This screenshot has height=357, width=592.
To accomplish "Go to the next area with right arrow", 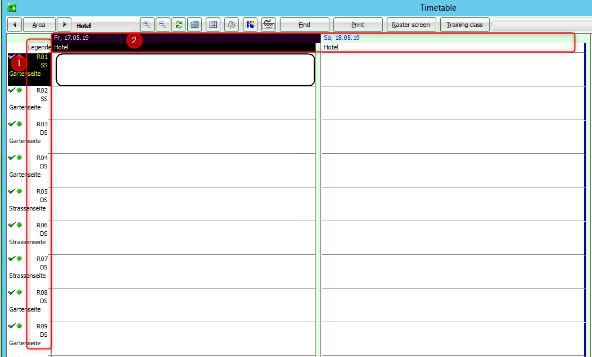I will click(x=64, y=25).
